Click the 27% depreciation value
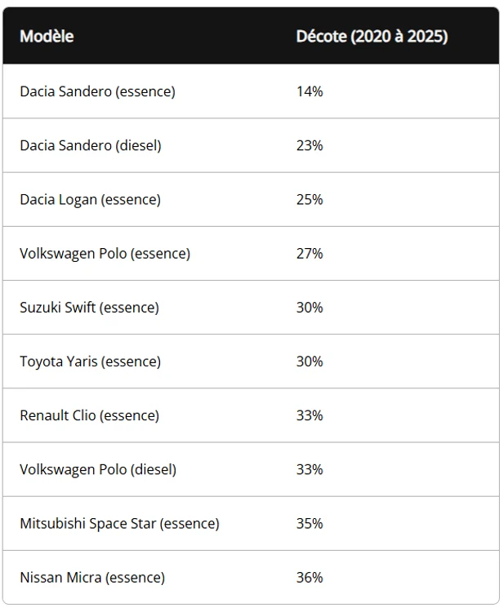The image size is (504, 612). pyautogui.click(x=310, y=253)
